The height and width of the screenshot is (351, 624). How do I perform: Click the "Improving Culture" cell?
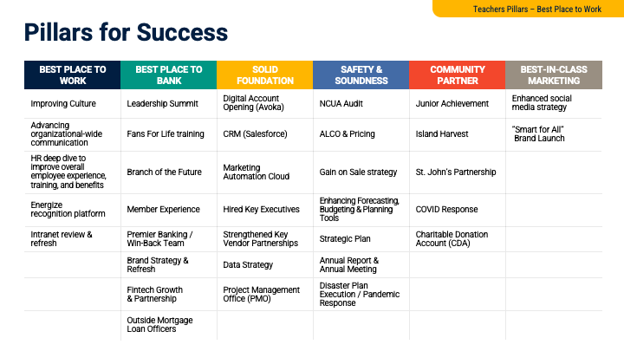point(63,104)
